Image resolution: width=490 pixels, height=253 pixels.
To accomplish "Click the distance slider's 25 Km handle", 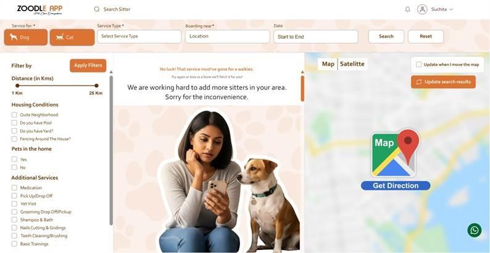I will click(x=96, y=86).
